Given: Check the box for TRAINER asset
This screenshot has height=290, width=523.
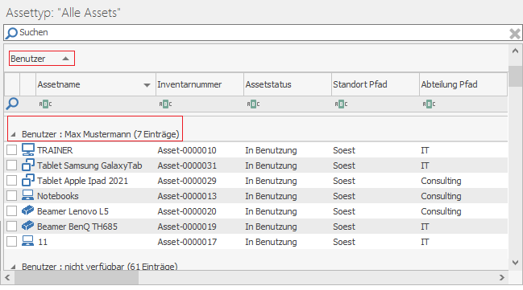Looking at the screenshot, I should [11, 149].
